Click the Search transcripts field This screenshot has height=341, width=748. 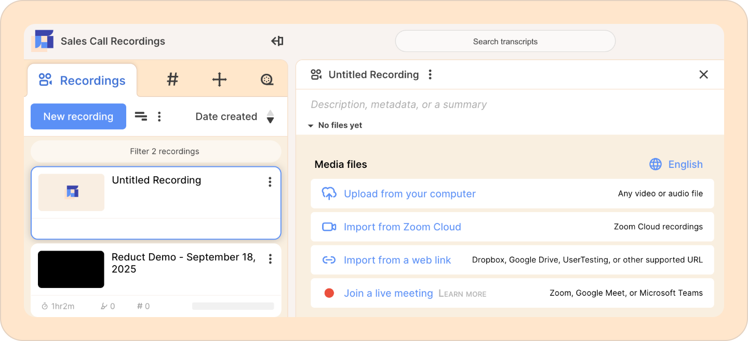[x=505, y=42]
